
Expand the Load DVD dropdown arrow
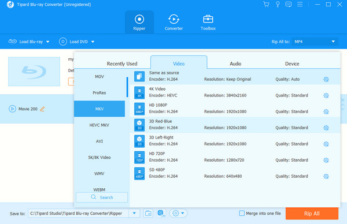[93, 42]
